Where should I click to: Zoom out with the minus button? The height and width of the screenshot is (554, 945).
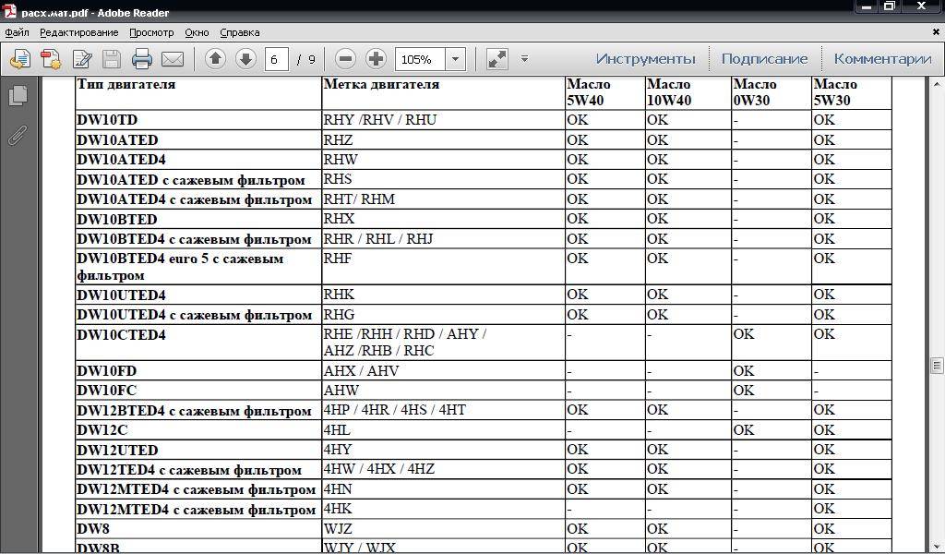point(345,59)
